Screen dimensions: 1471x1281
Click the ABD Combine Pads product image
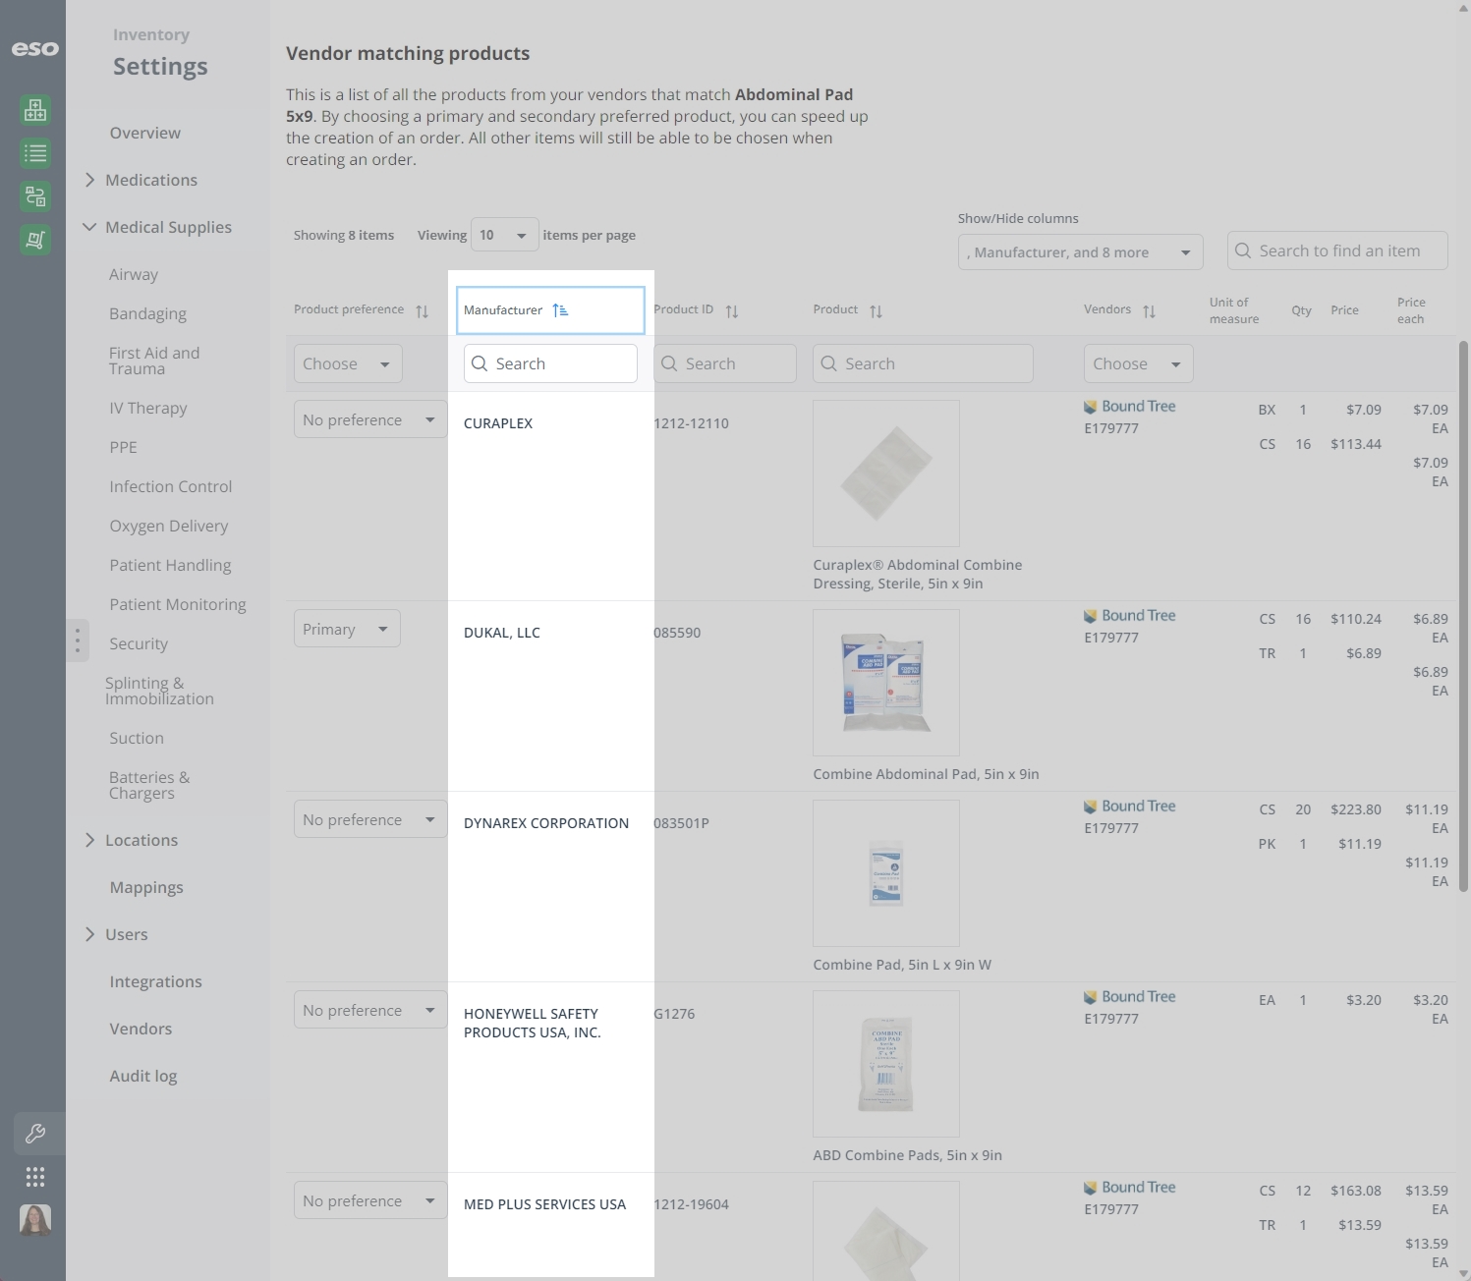pos(886,1064)
